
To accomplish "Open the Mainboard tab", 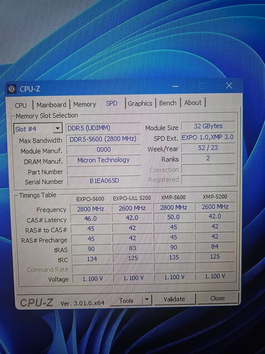I will [x=51, y=105].
